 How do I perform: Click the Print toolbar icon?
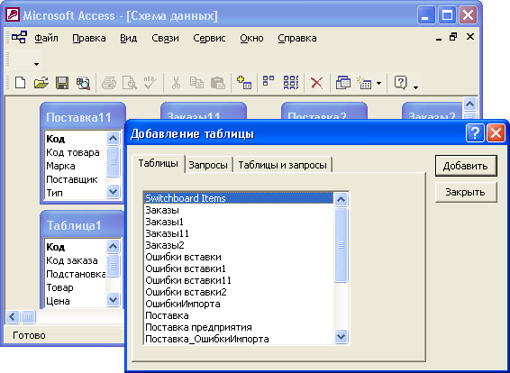109,83
